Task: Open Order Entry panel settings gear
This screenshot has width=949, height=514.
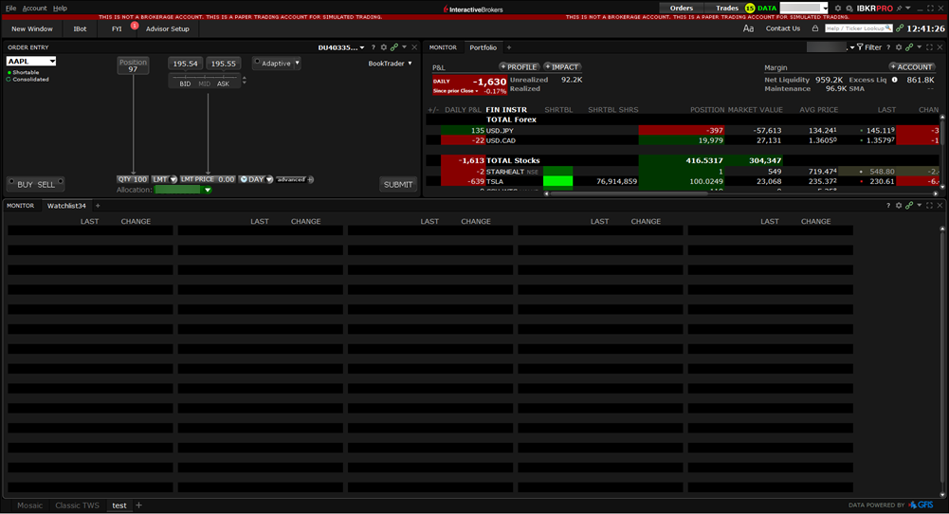Action: [384, 47]
